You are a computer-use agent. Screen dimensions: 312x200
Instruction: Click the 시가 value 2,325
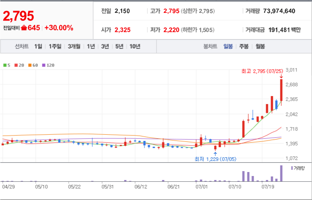tap(123, 30)
